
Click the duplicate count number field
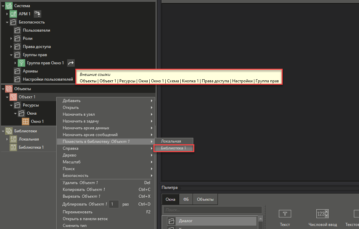coord(114,204)
